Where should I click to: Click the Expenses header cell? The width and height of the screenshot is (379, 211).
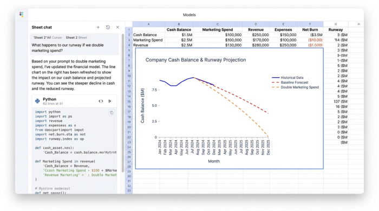(283, 30)
